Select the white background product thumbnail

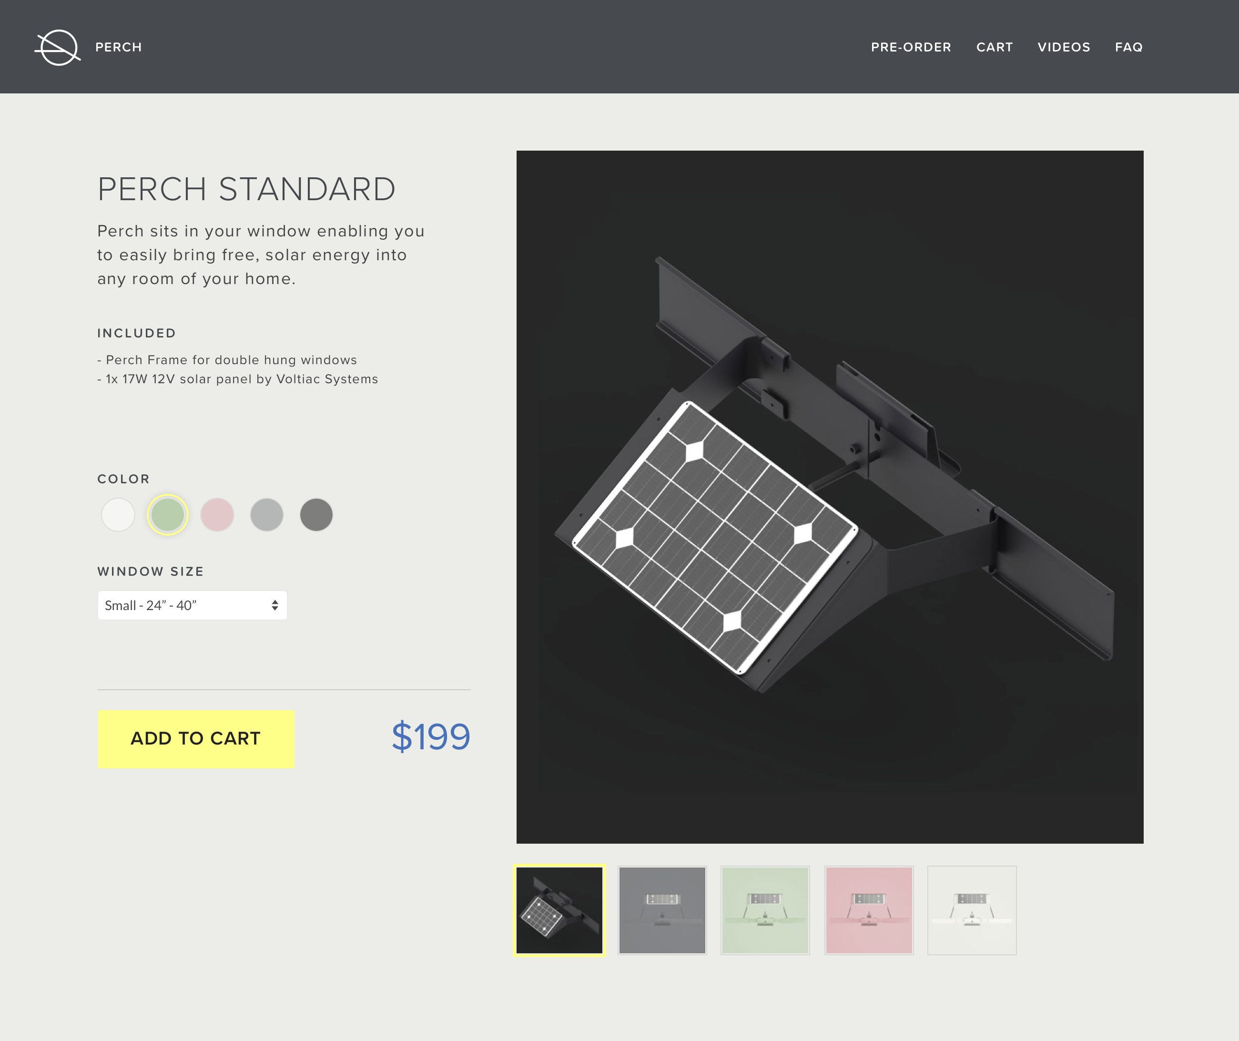pyautogui.click(x=972, y=910)
